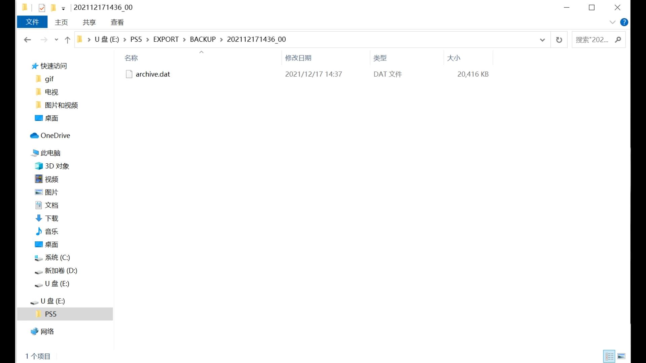This screenshot has height=363, width=646.
Task: Switch to large thumbnails view icon
Action: [621, 356]
